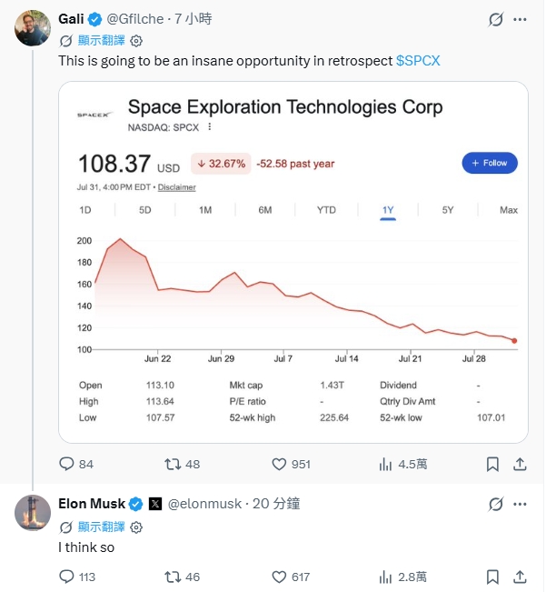Viewport: 546px width, 592px height.
Task: Open Elon Musk's profile avatar
Action: 33,512
